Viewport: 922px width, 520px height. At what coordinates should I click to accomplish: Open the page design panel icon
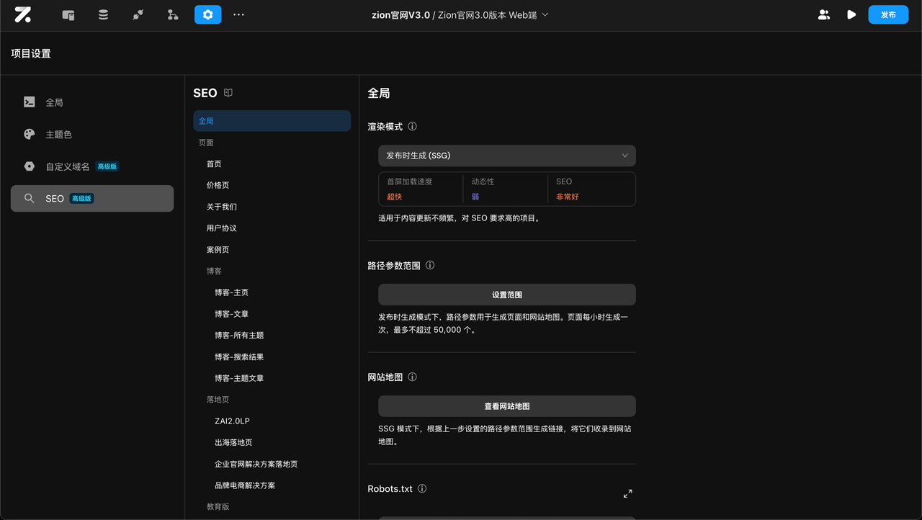68,14
